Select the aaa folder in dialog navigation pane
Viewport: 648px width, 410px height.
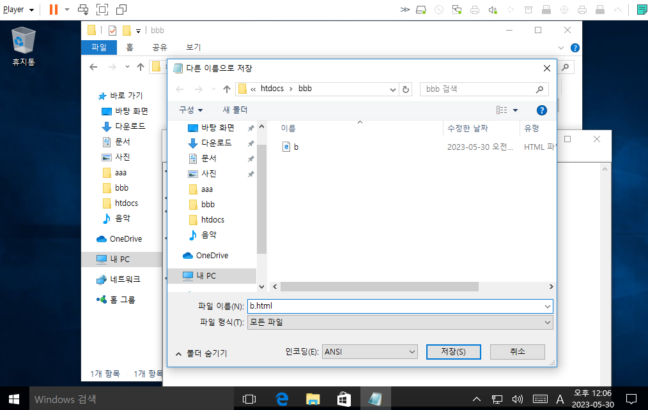tap(201, 189)
